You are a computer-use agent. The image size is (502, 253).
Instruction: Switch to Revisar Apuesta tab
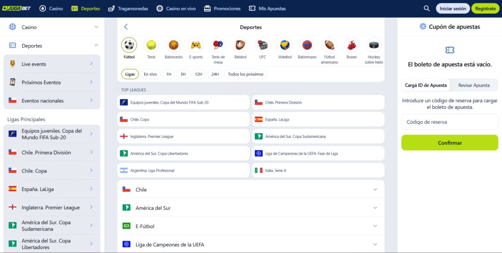click(474, 85)
